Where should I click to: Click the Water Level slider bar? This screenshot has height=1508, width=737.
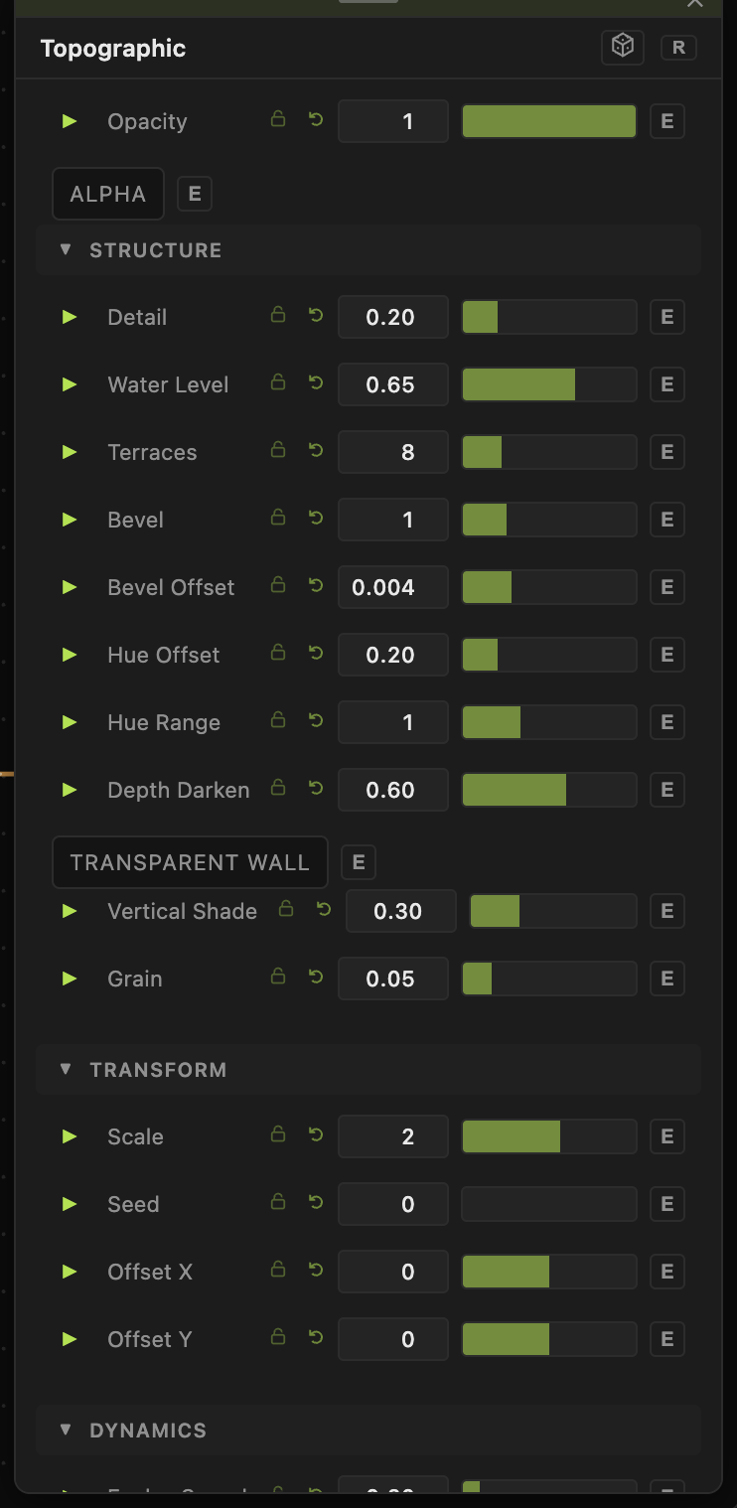pos(549,384)
